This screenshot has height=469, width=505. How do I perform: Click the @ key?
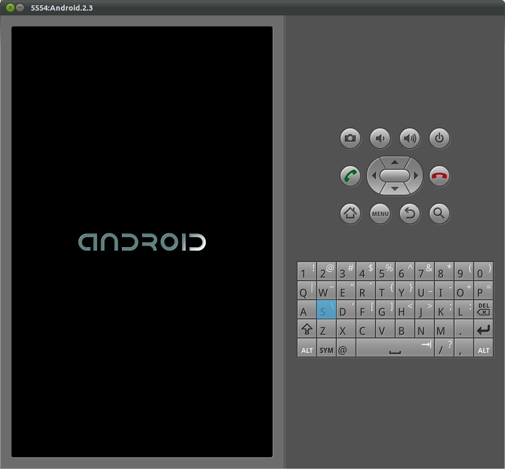(346, 348)
